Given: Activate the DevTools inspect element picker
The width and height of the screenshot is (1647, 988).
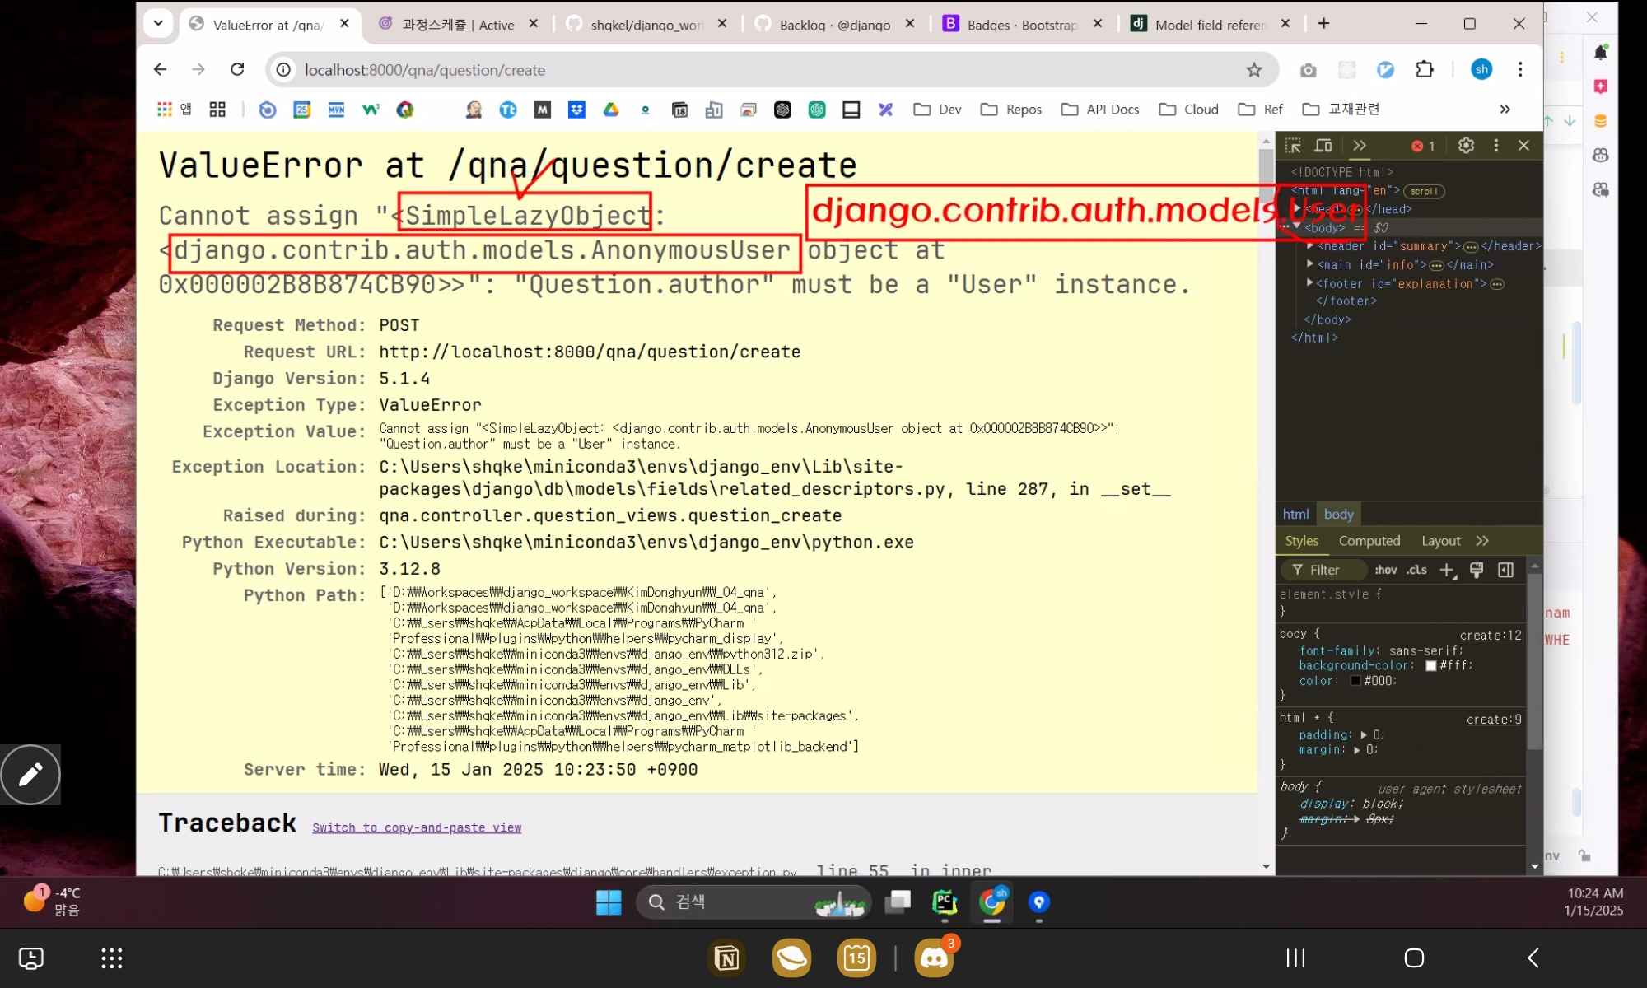Looking at the screenshot, I should [x=1293, y=146].
